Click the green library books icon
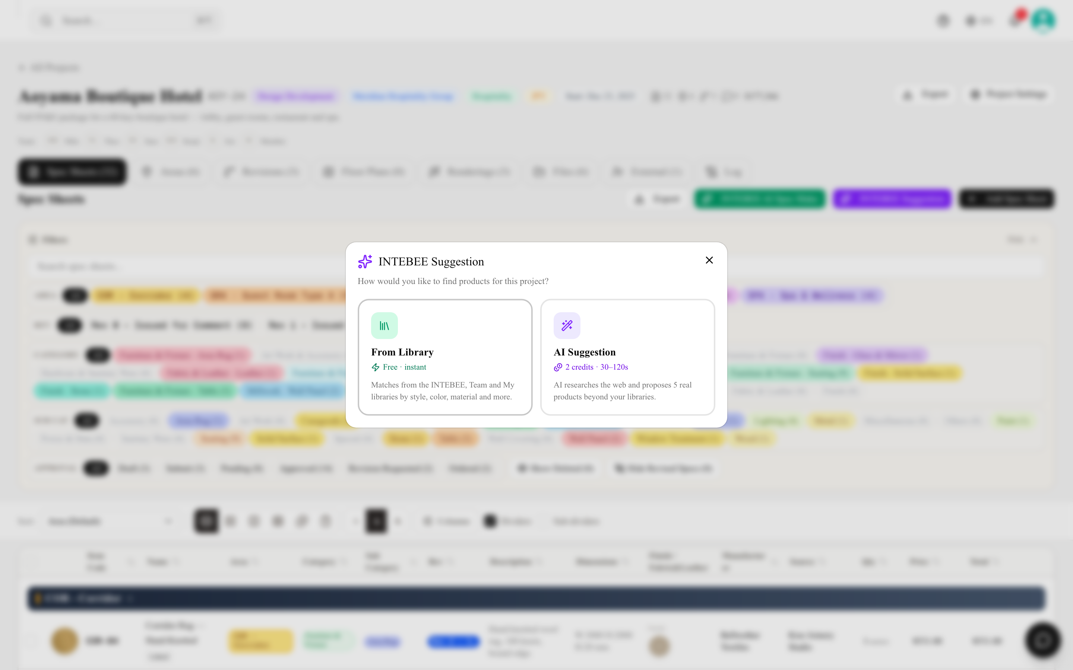 (384, 326)
